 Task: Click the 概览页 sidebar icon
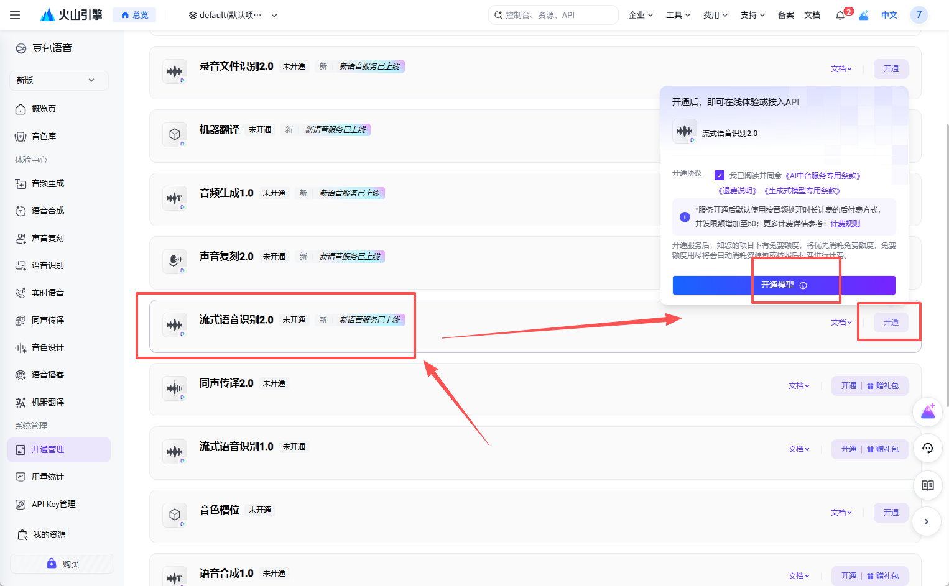click(21, 109)
